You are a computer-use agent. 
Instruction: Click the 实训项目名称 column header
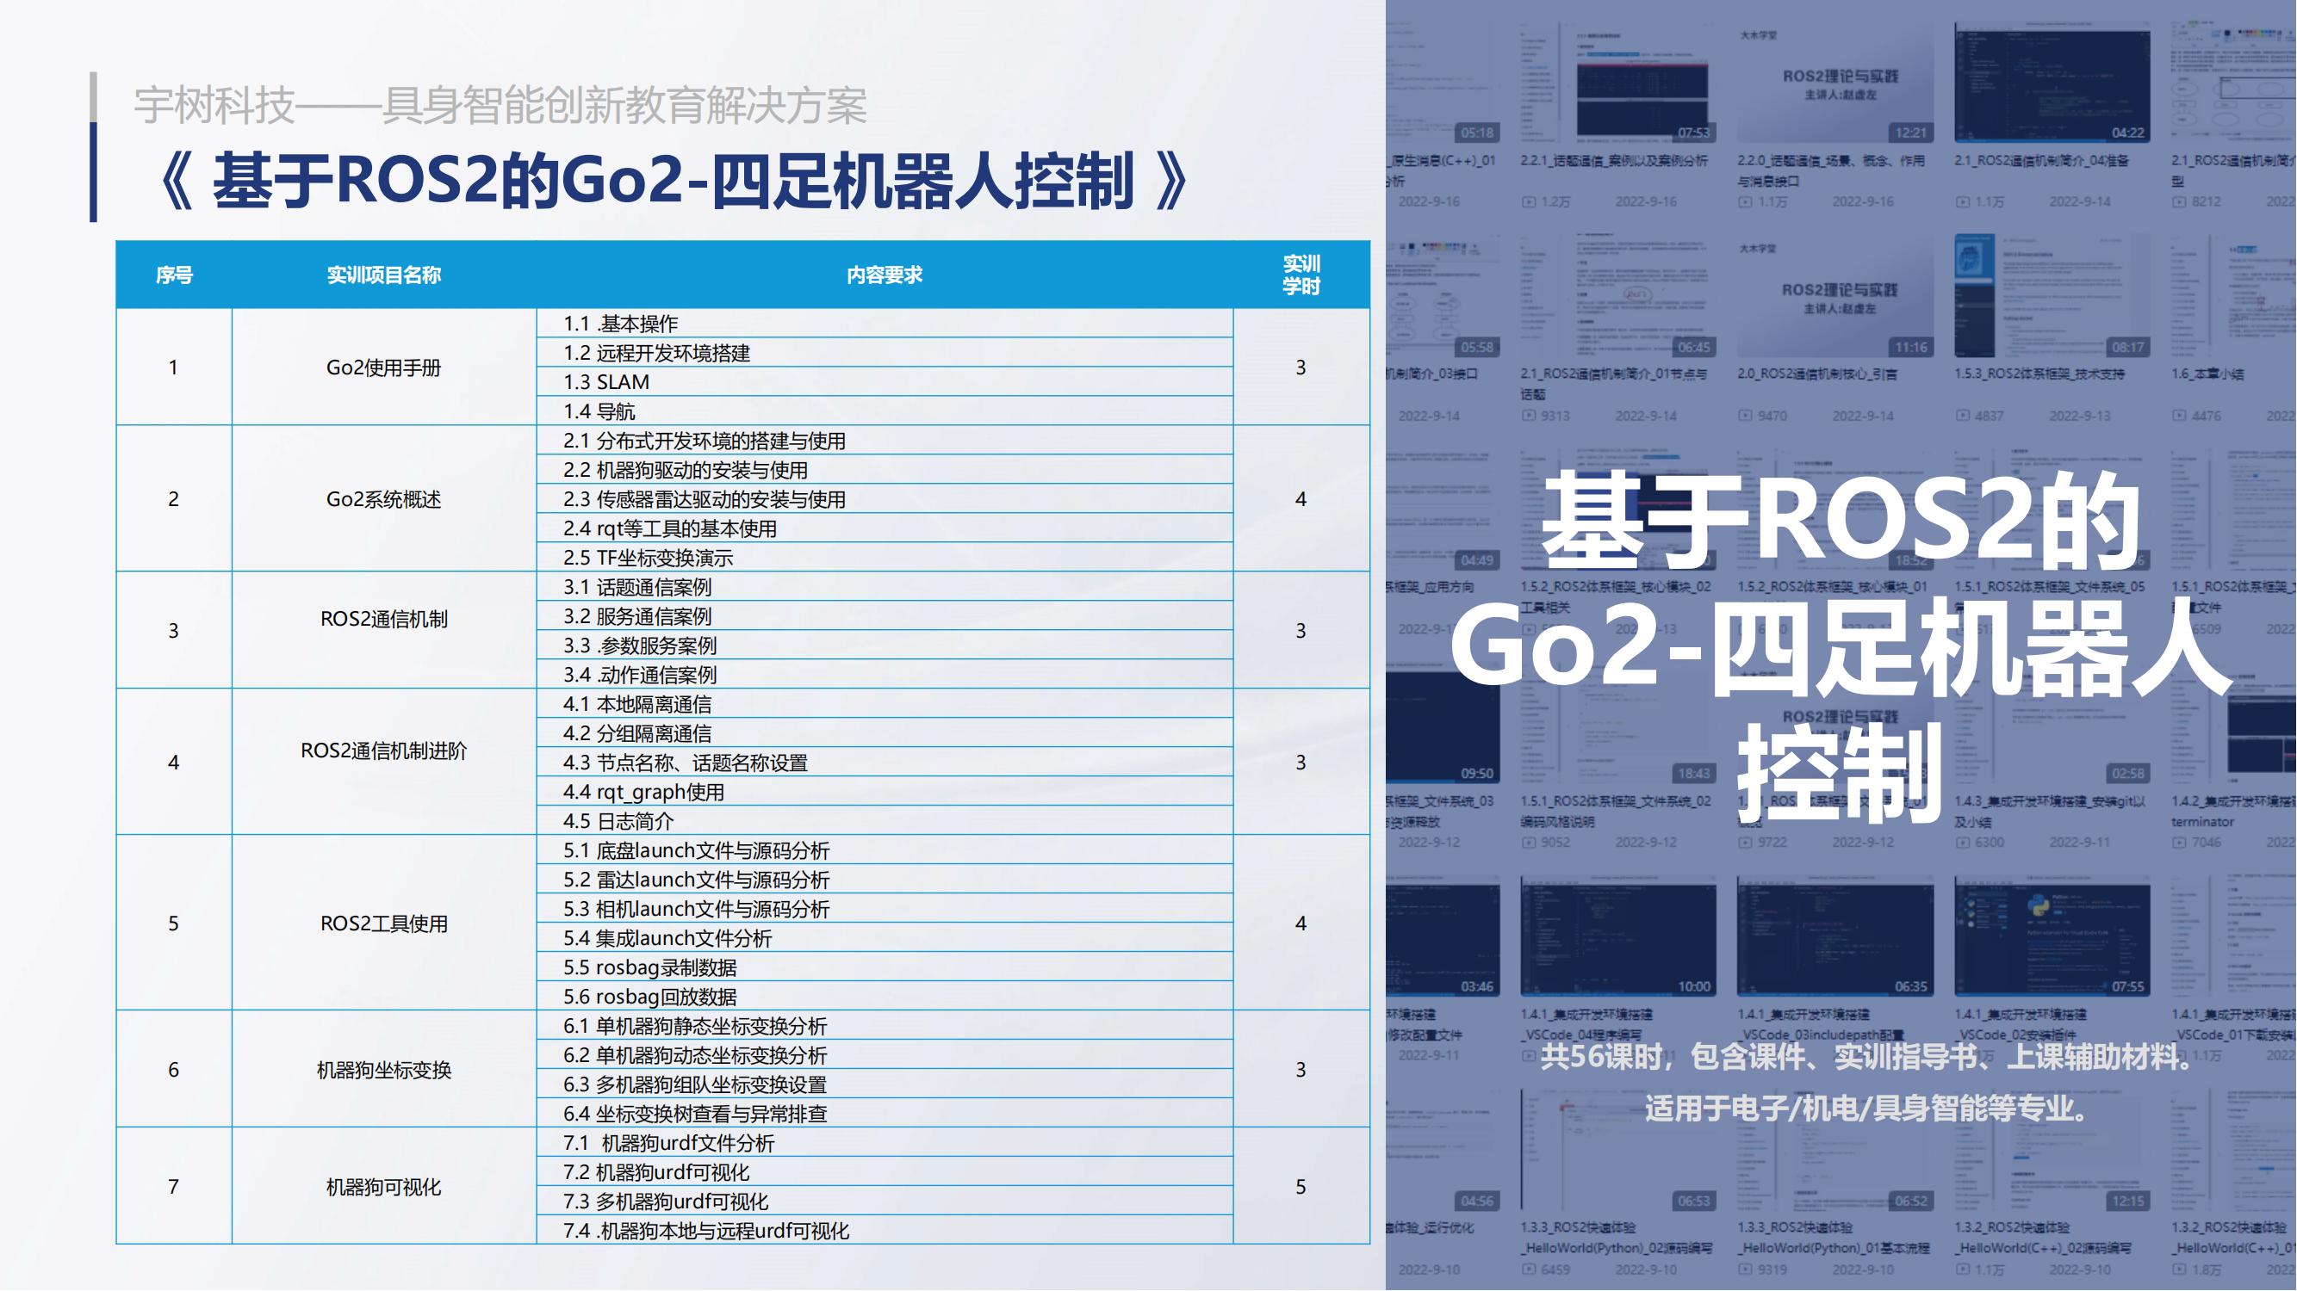coord(384,275)
